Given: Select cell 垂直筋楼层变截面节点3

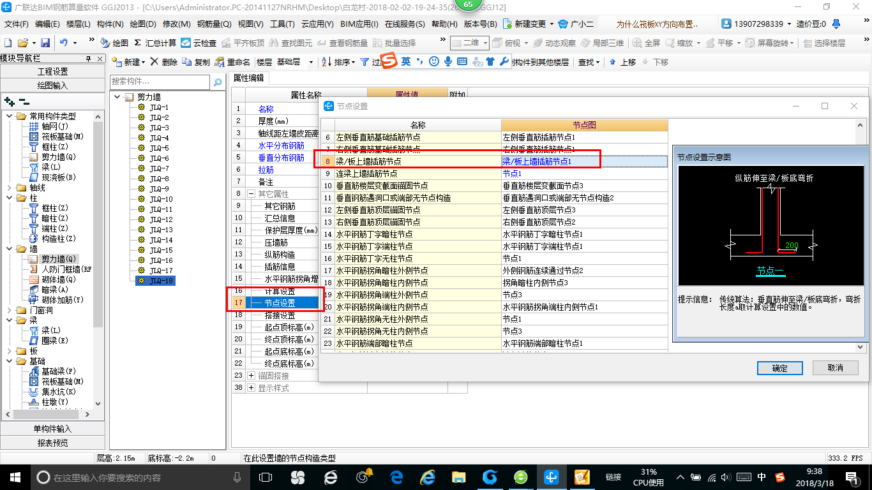Looking at the screenshot, I should [584, 186].
